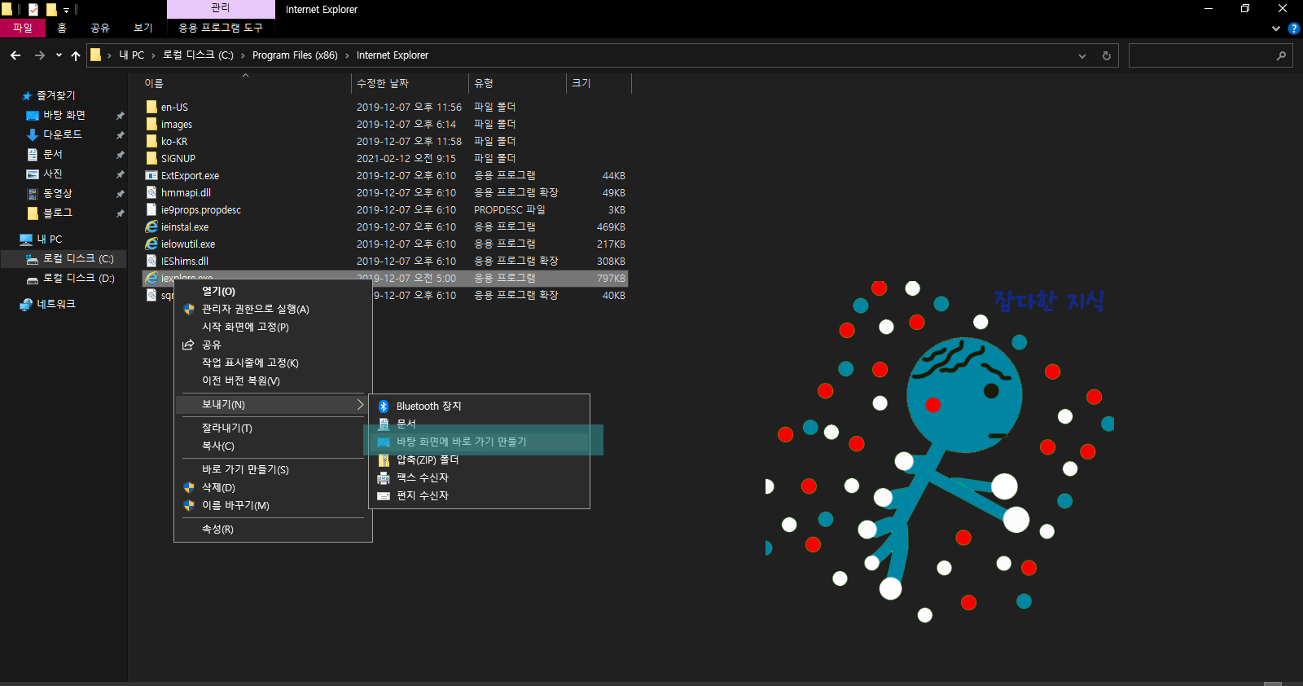Click 로컬 디스크 (C:) breadcrumb
The height and width of the screenshot is (686, 1303).
(198, 55)
